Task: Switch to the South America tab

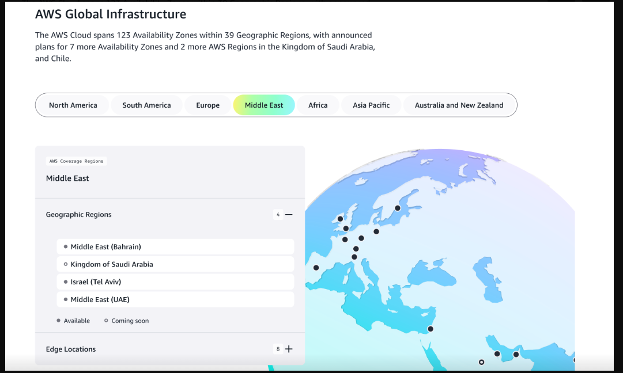Action: [146, 105]
